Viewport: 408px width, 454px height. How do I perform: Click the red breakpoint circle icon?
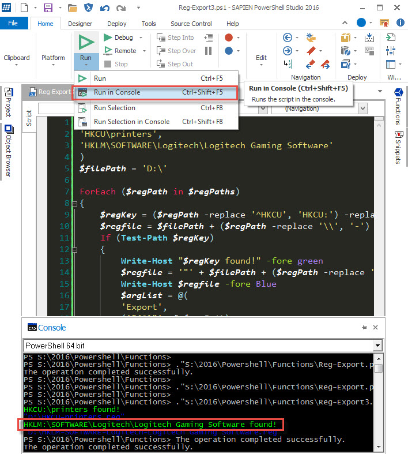[x=229, y=37]
